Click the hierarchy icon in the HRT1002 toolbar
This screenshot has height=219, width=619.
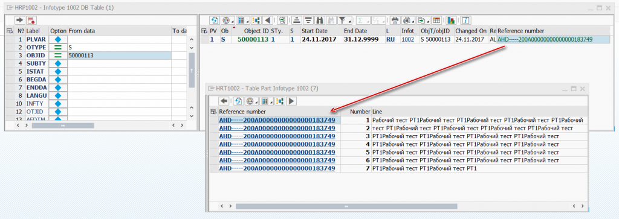pyautogui.click(x=280, y=101)
